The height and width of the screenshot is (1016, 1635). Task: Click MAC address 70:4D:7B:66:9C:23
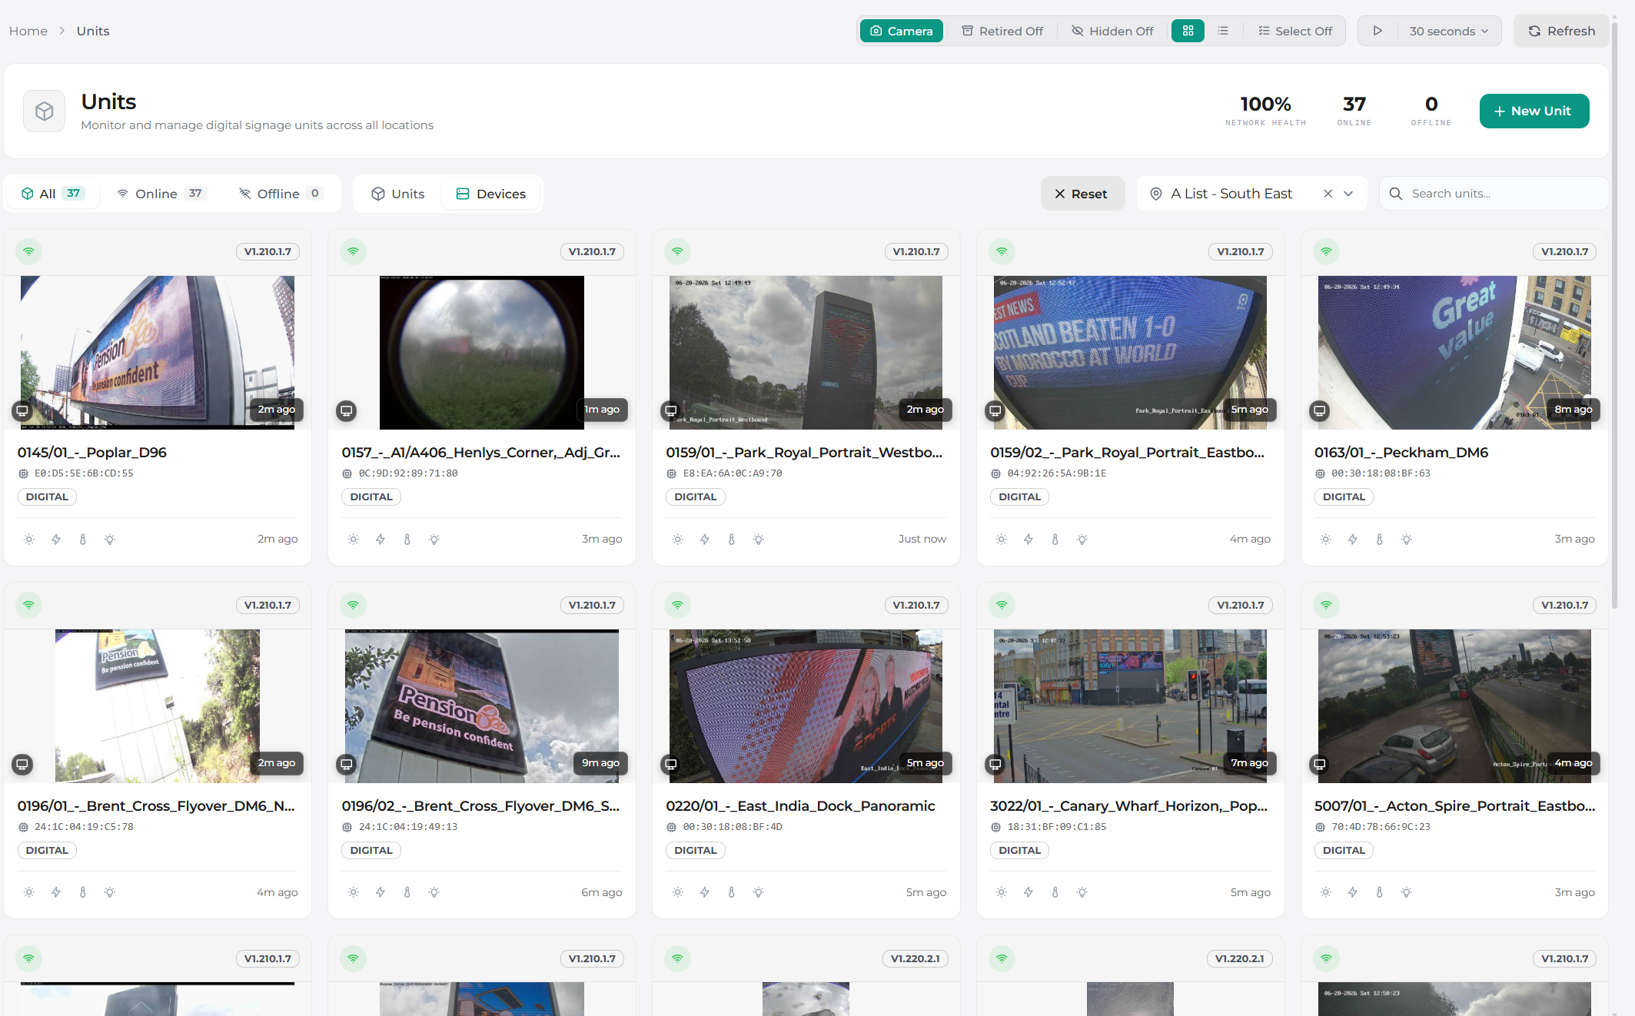click(1381, 827)
